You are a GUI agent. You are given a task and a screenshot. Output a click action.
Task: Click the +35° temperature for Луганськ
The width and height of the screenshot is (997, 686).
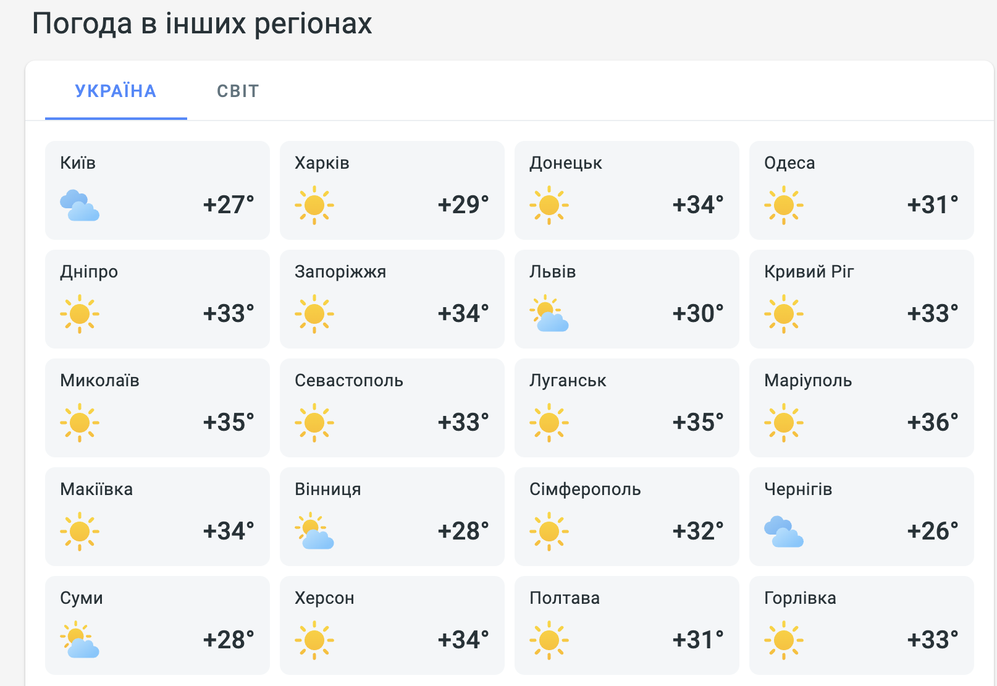click(698, 423)
